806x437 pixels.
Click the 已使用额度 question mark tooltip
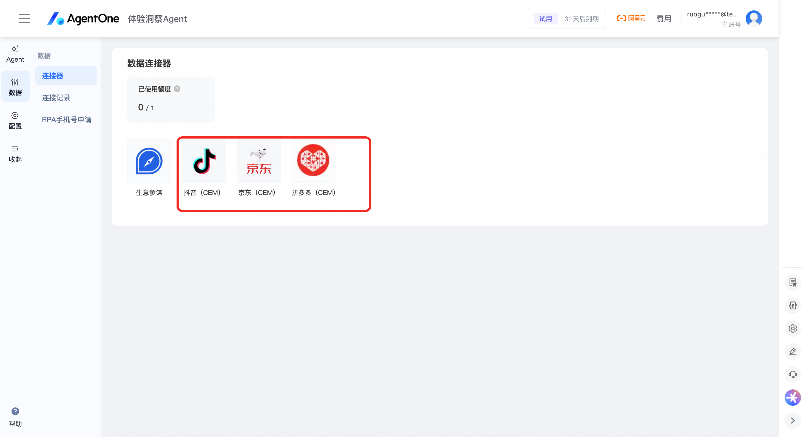click(177, 89)
